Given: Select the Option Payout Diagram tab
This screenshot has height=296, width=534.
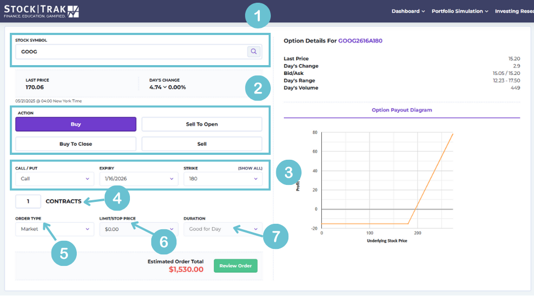Looking at the screenshot, I should [401, 110].
